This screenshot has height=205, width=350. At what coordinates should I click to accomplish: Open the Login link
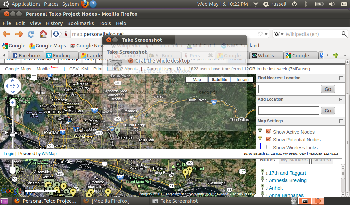9,154
